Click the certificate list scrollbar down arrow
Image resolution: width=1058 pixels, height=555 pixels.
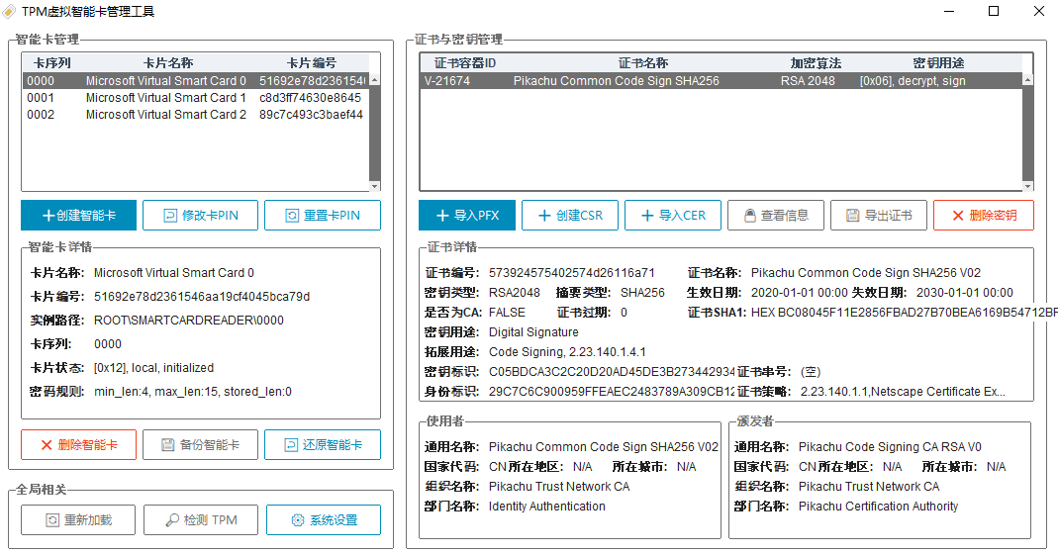pos(1027,186)
